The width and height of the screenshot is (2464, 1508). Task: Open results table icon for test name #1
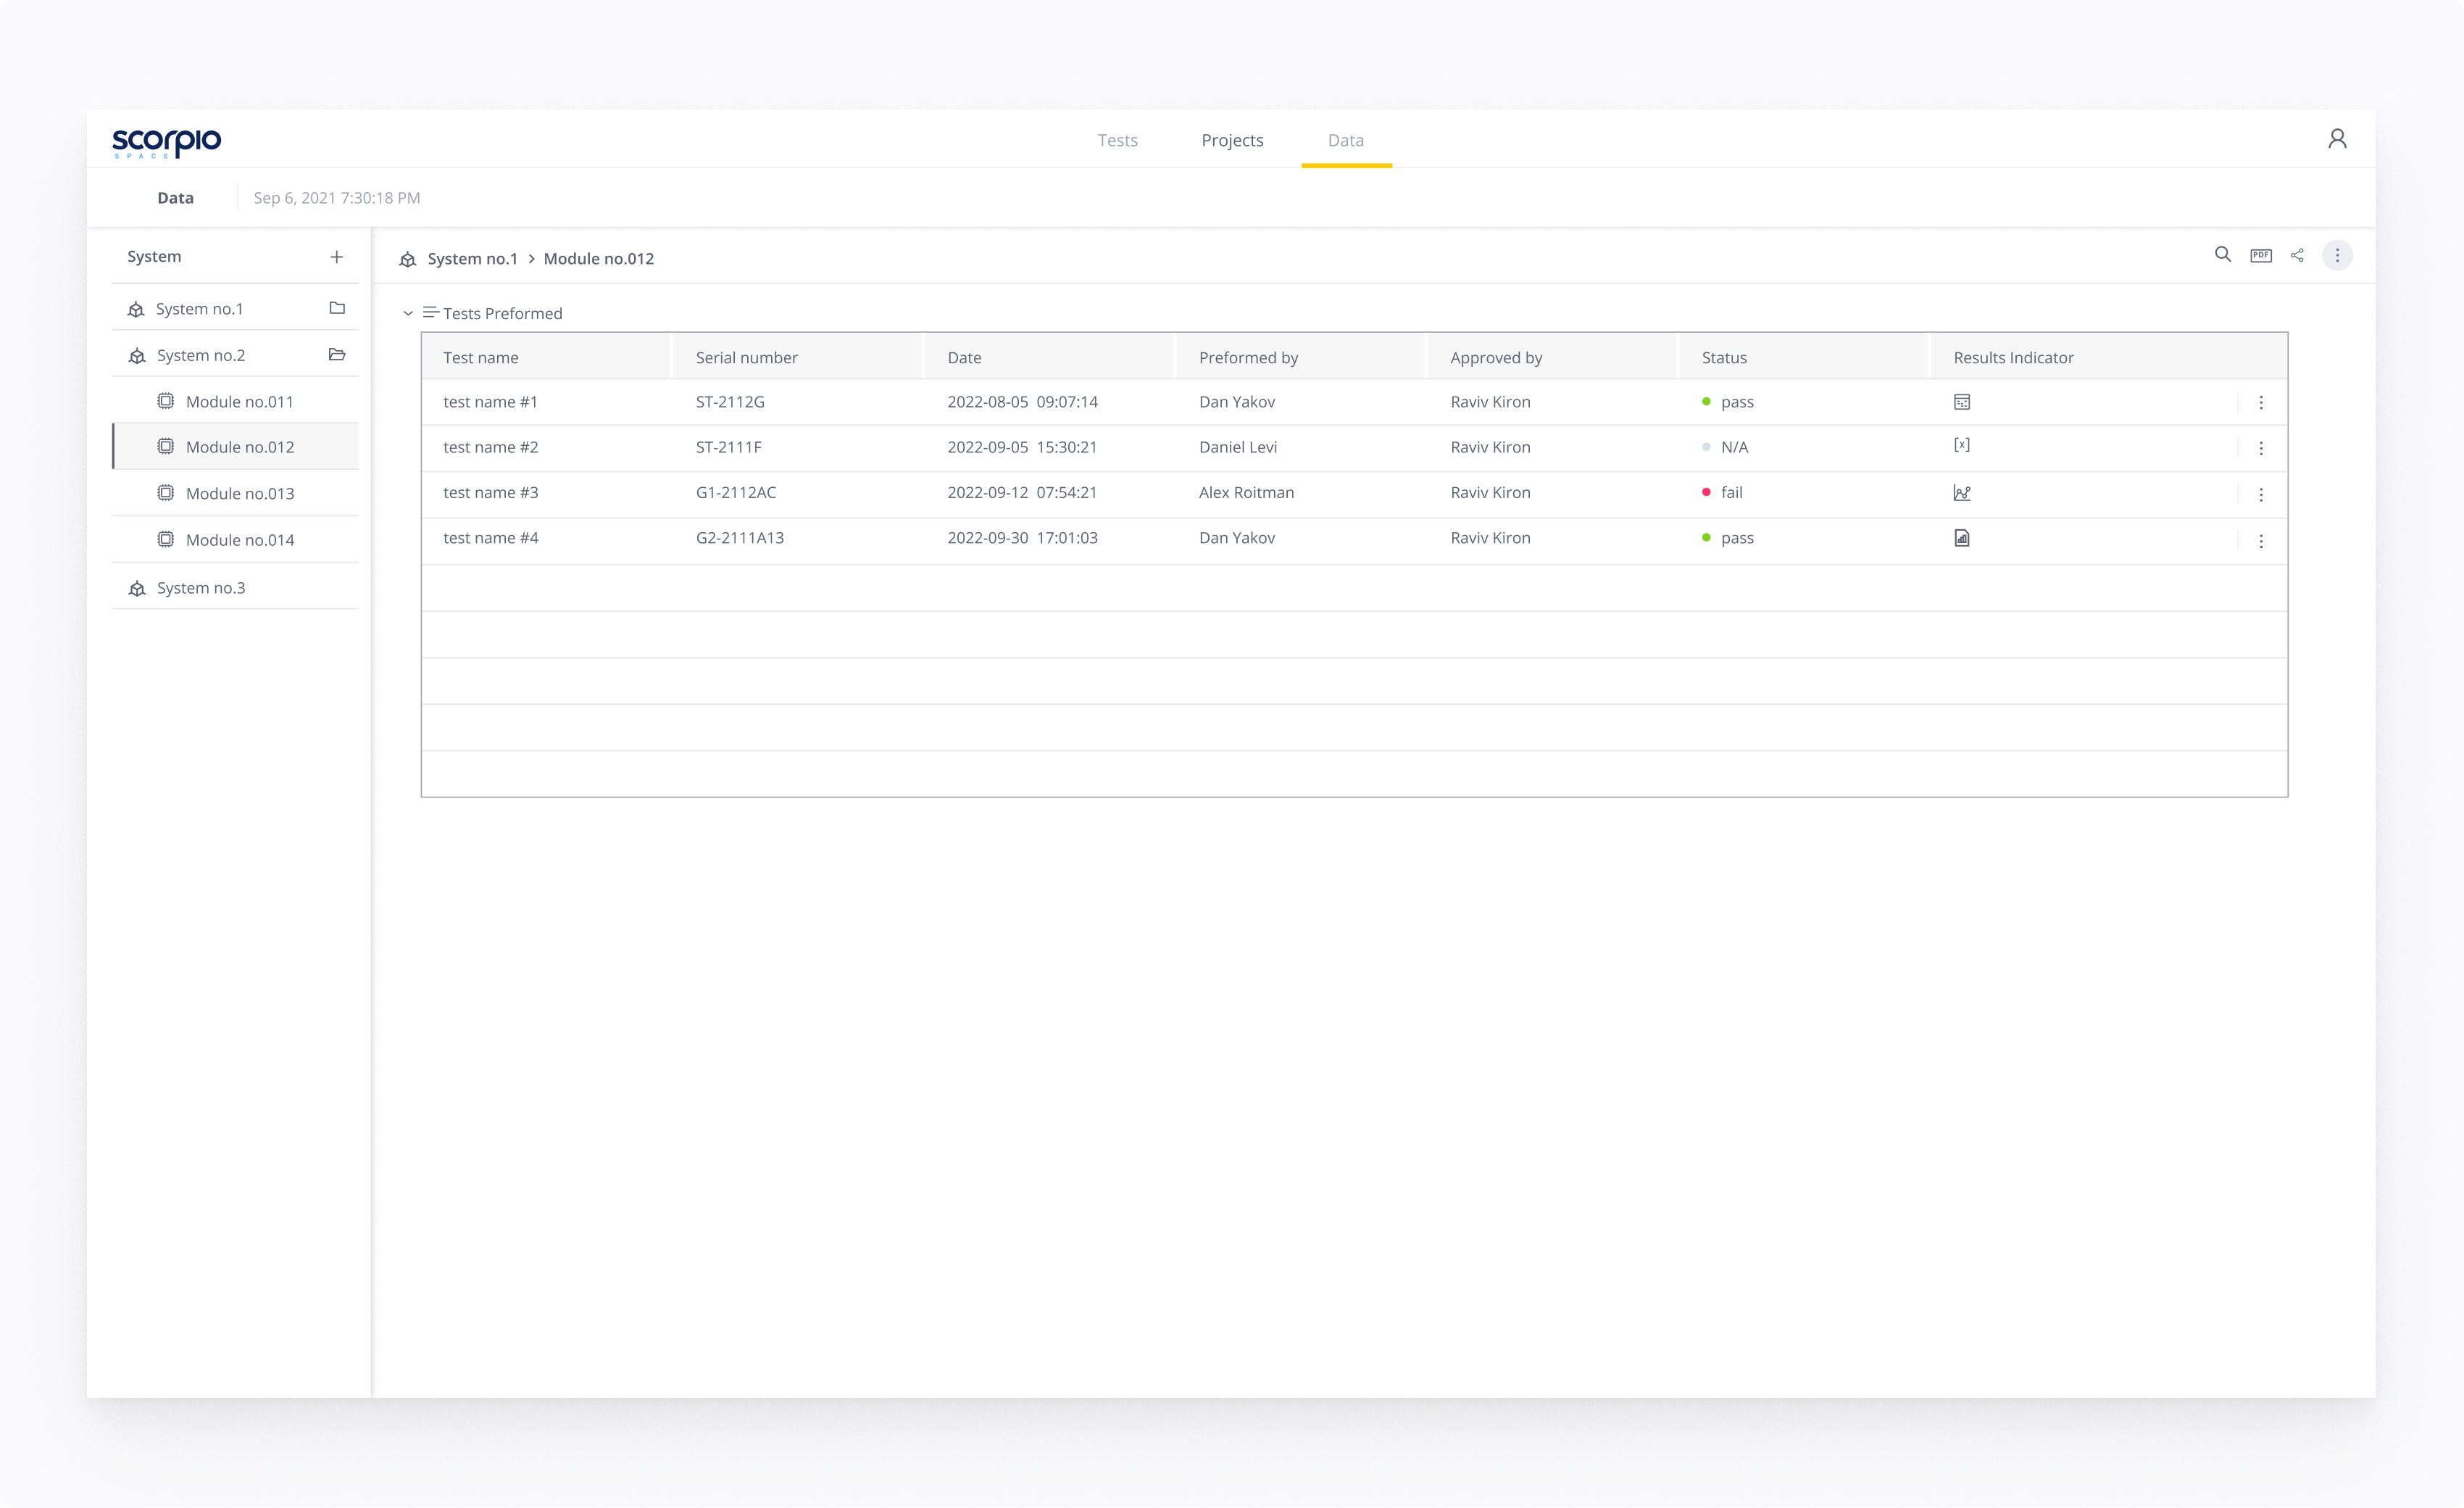(1962, 402)
